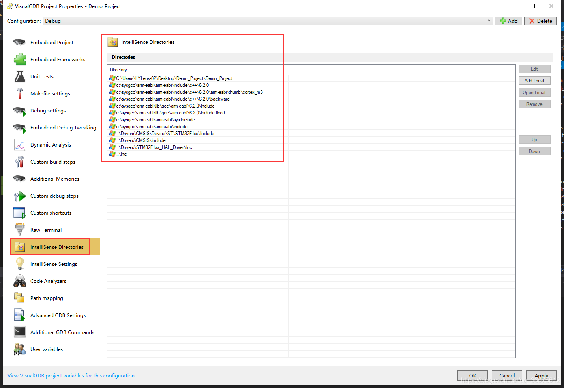564x388 pixels.
Task: Open View VisualGDB project variables link
Action: click(71, 375)
